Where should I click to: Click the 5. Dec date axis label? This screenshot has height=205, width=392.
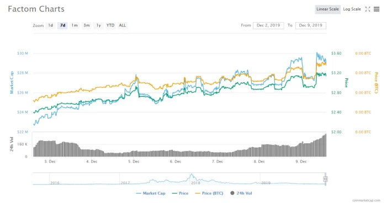click(x=134, y=161)
